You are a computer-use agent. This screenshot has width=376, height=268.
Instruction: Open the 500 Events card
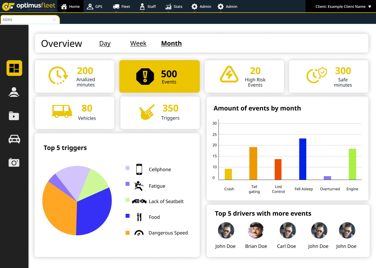click(x=160, y=76)
